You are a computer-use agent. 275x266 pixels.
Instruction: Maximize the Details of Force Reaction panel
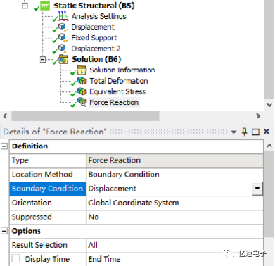tap(255, 132)
